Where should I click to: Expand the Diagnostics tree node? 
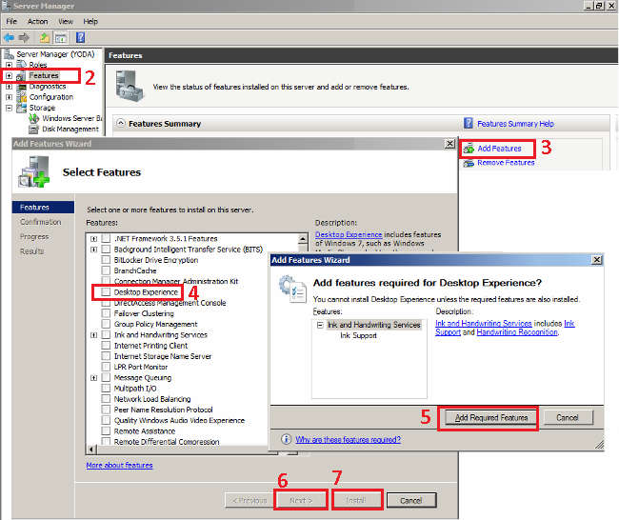pos(10,86)
